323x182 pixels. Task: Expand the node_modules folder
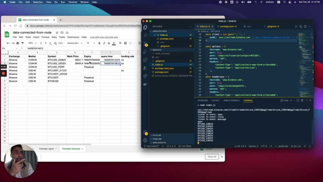point(162,53)
